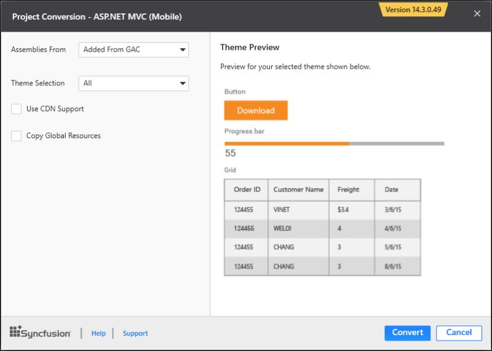This screenshot has width=492, height=351.
Task: Cancel the project conversion
Action: click(x=459, y=333)
